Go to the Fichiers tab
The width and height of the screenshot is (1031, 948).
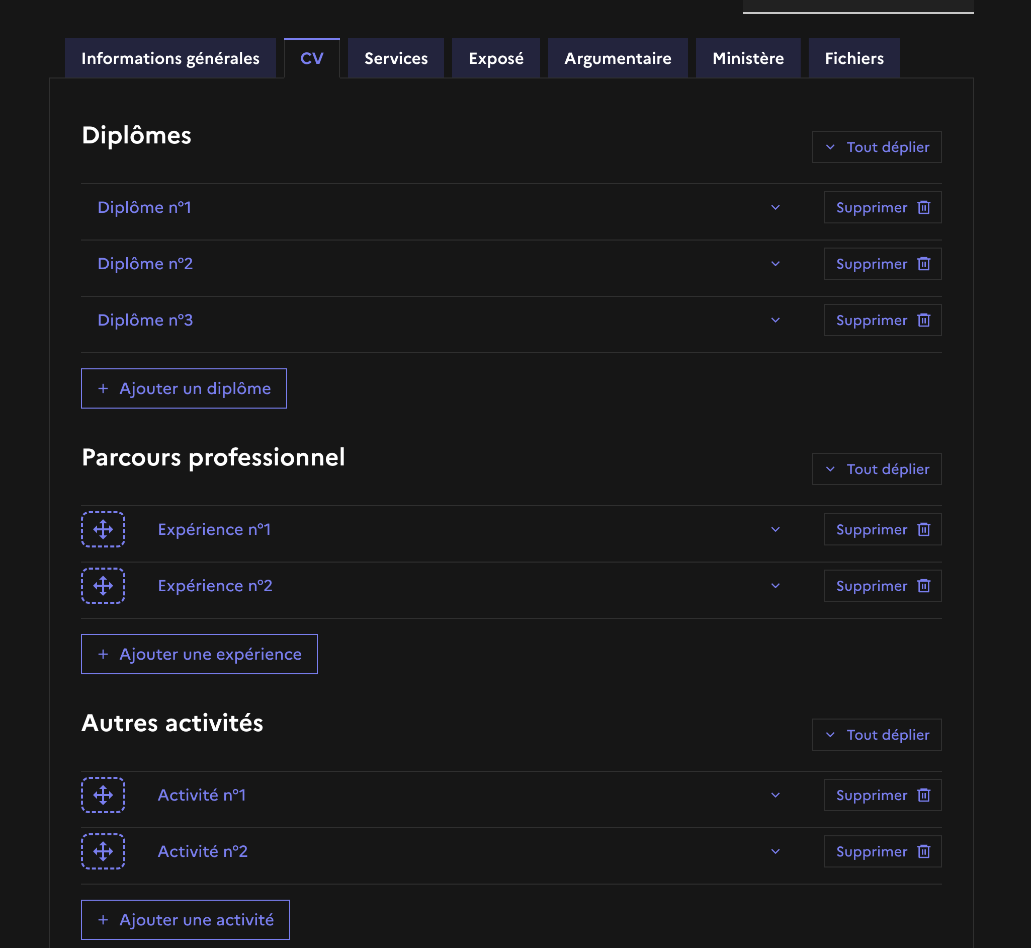(x=853, y=58)
